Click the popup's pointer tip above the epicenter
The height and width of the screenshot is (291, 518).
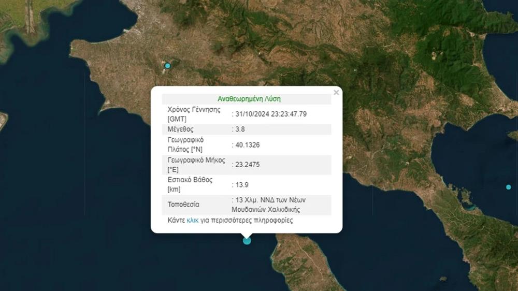tap(247, 235)
